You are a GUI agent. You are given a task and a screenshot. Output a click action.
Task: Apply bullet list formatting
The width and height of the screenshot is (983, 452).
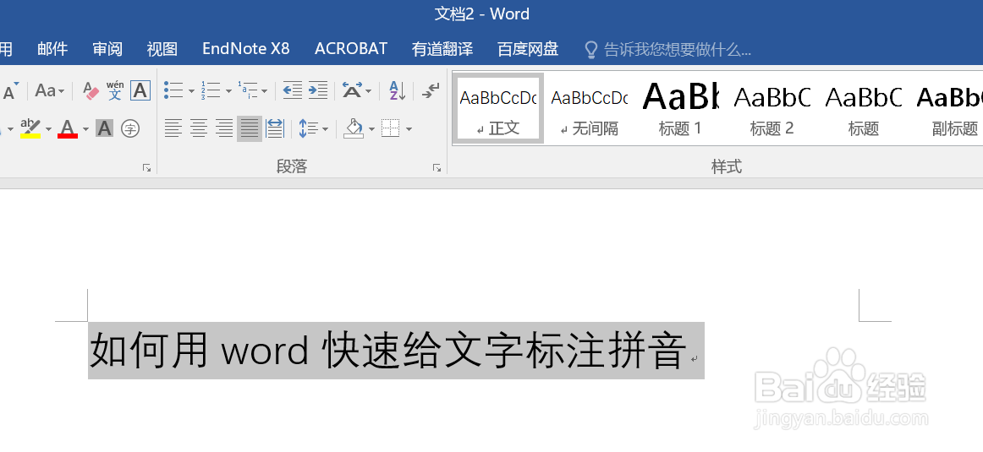[173, 90]
